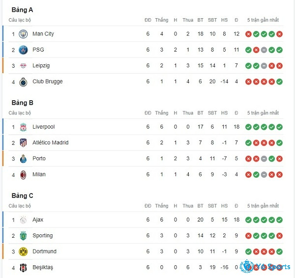Click Man City's most recent loss icon
Screen dimensions: 295x278
[x=279, y=34]
